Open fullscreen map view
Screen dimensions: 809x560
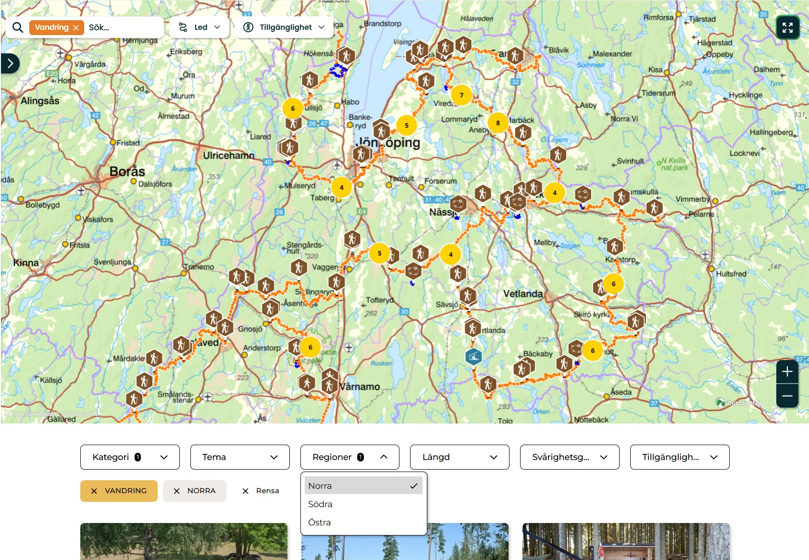787,28
